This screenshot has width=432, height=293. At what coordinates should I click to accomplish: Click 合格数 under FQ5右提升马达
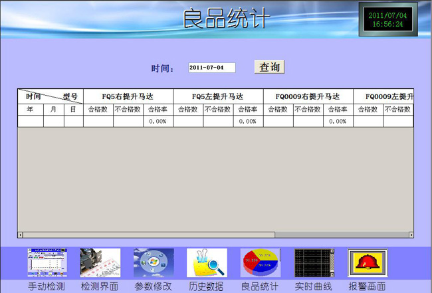(98, 110)
